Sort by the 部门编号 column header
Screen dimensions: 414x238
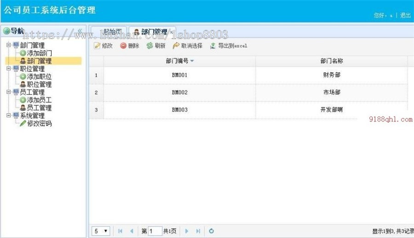tap(179, 61)
